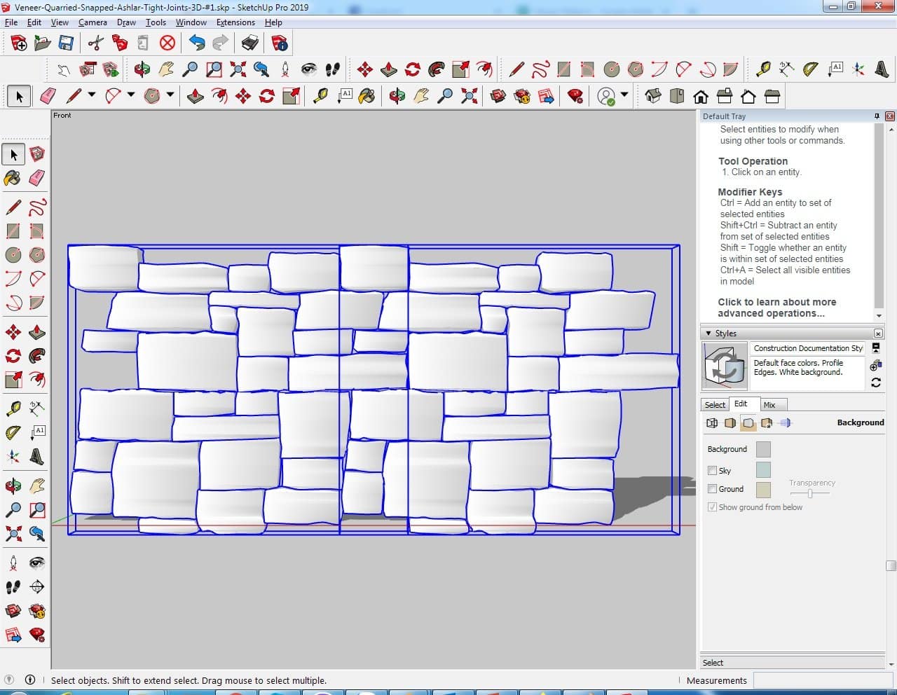
Task: Click the Print icon in the top toolbar
Action: point(250,43)
